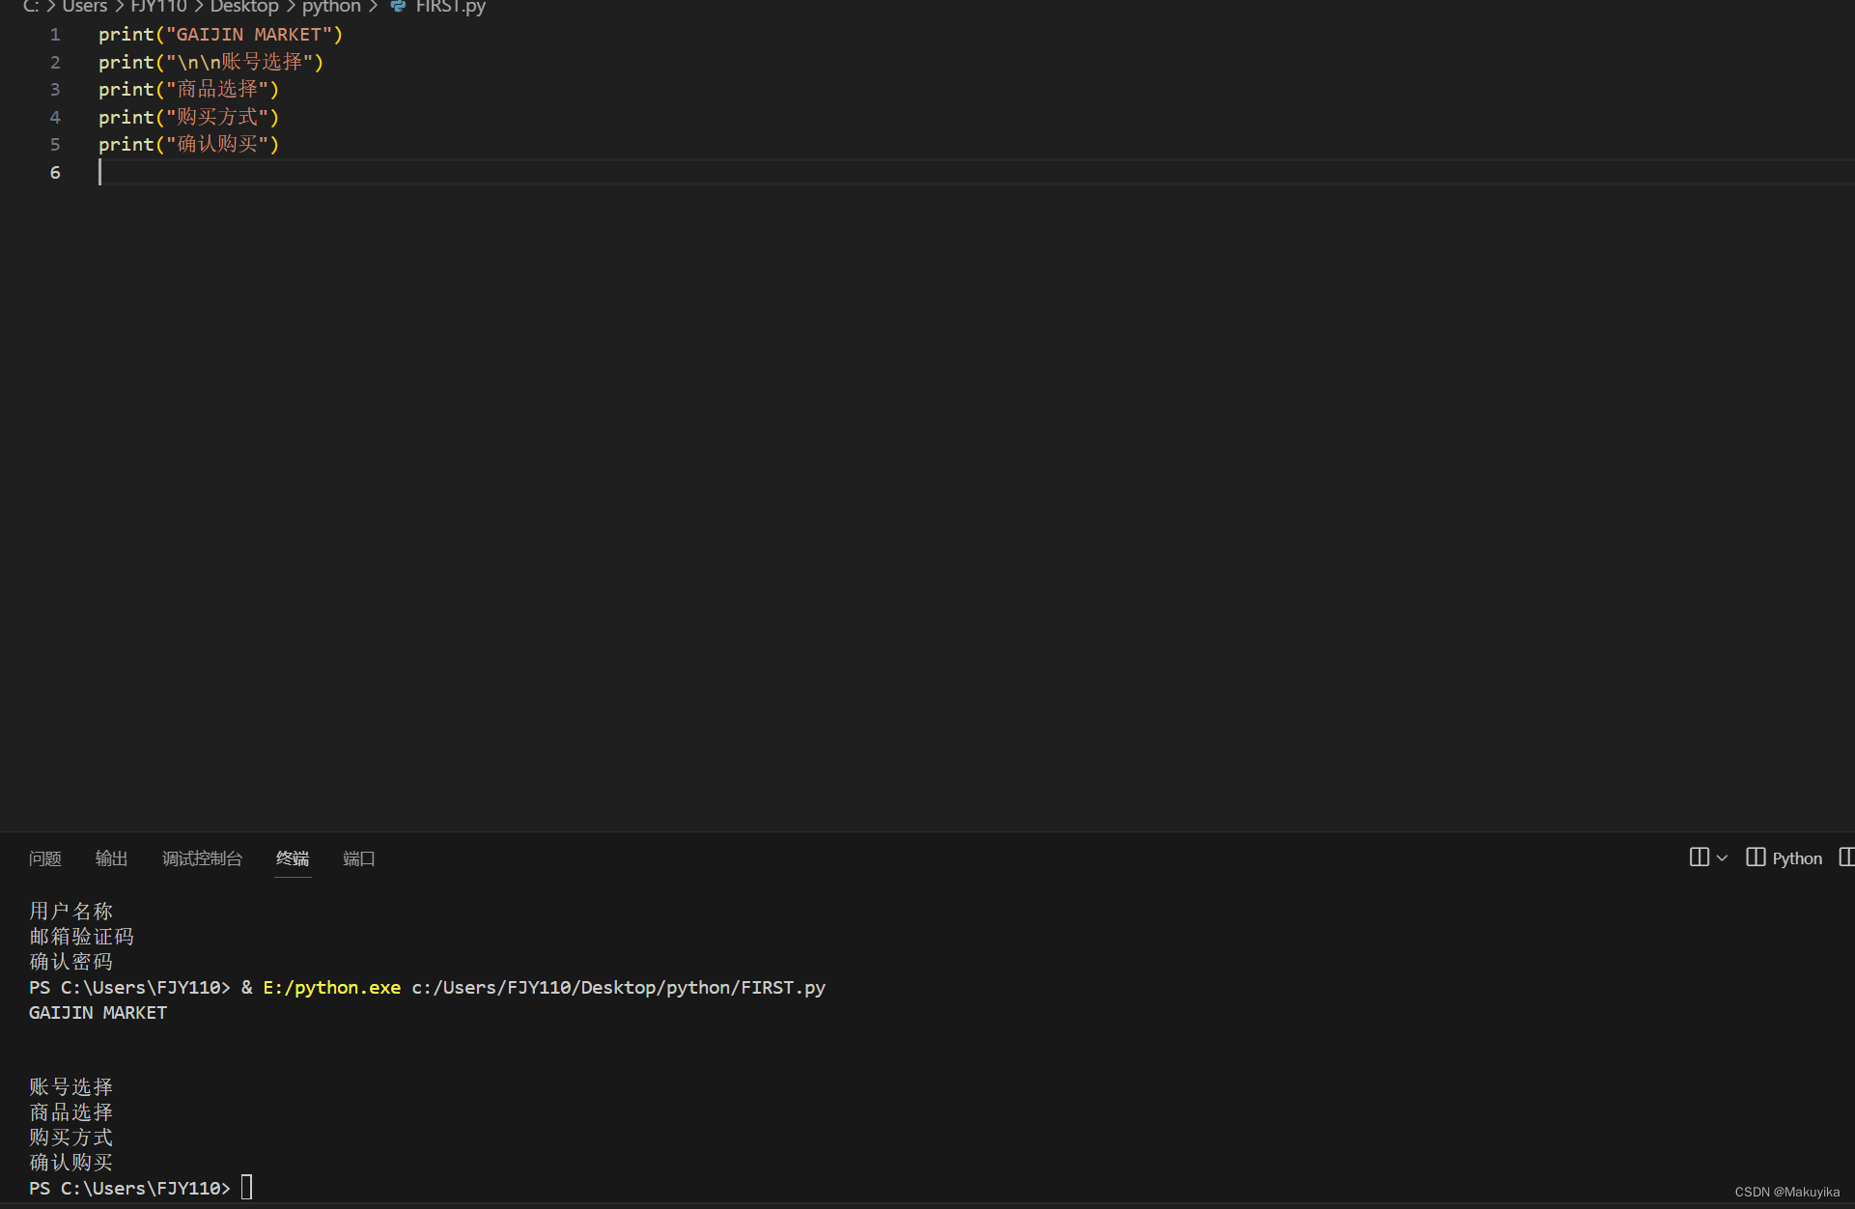Click the E:/python.exe path in terminal
Image resolution: width=1855 pixels, height=1209 pixels.
331,987
